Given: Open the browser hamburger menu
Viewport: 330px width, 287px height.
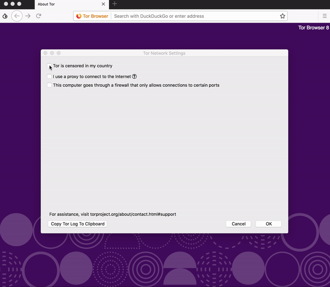Looking at the screenshot, I should 325,16.
